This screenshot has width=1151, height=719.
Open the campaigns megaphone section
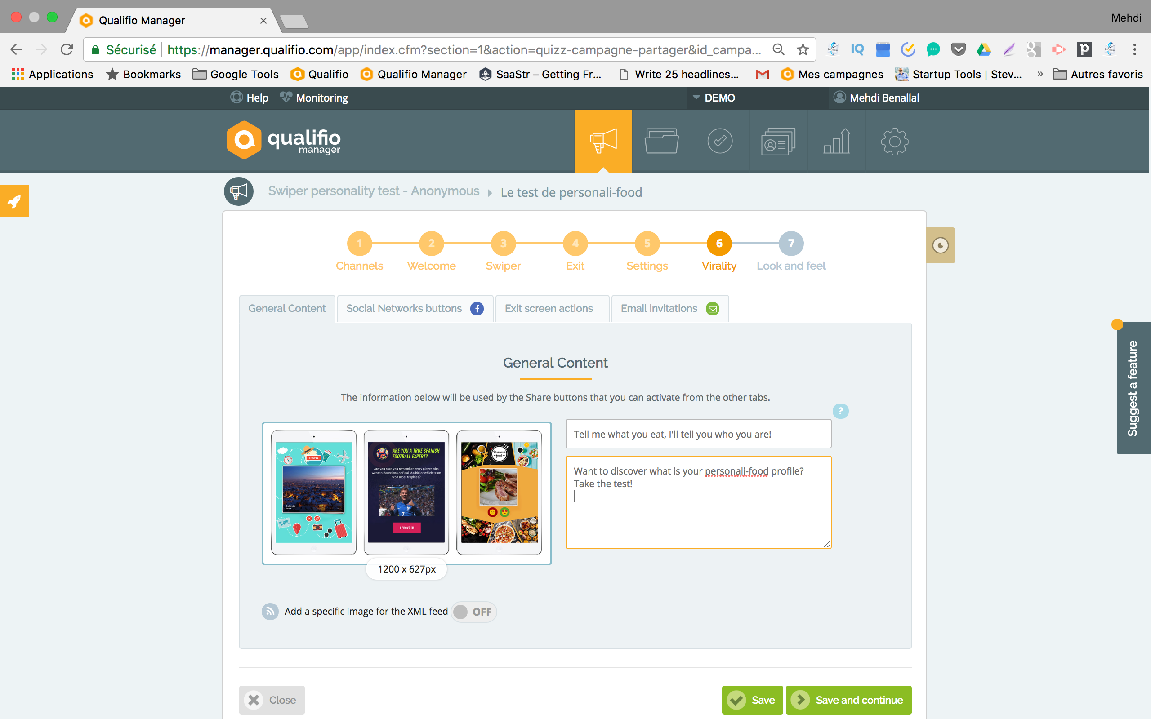tap(602, 140)
